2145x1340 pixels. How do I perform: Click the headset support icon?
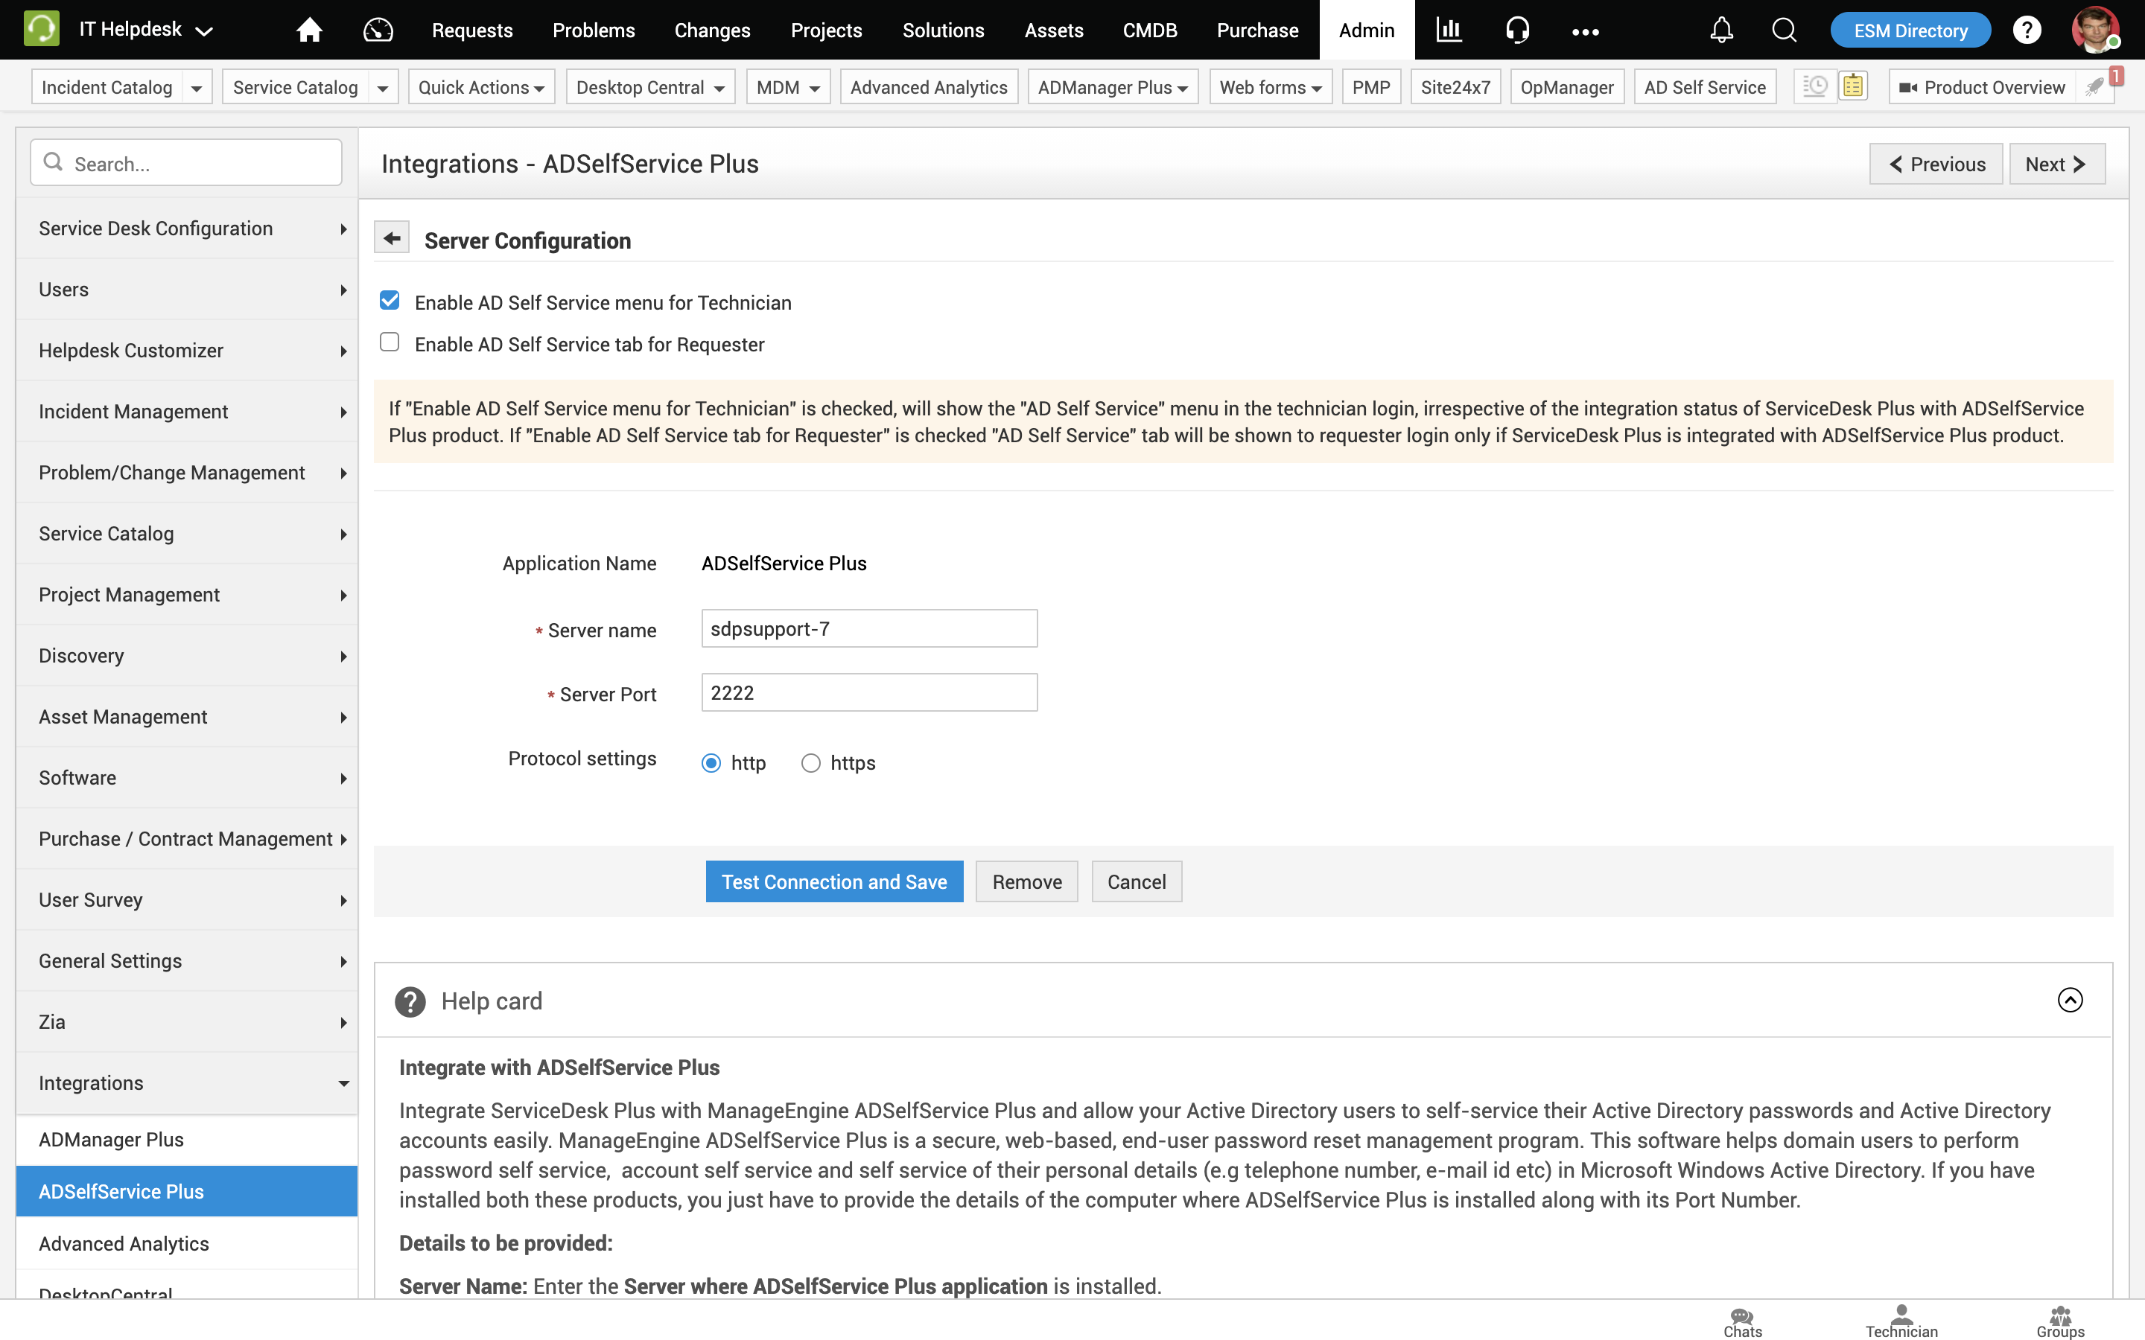[1516, 30]
